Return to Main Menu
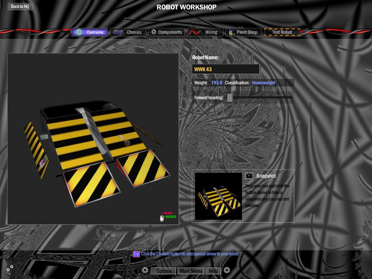The image size is (372, 279). (191, 271)
